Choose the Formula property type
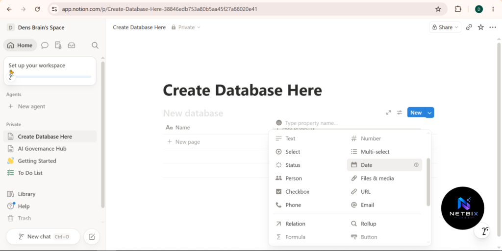Screen dimensions: 502x251 (310, 237)
